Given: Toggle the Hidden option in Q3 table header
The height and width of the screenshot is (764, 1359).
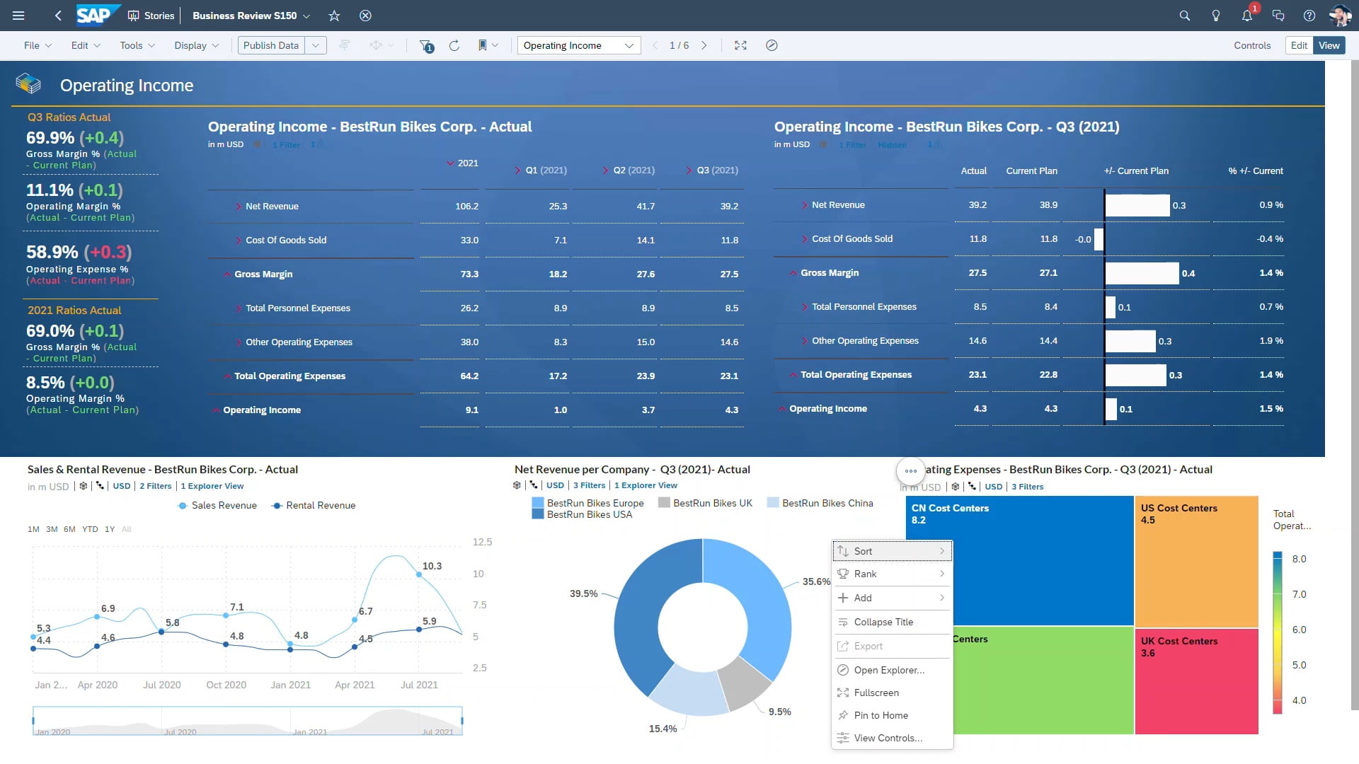Looking at the screenshot, I should [893, 145].
